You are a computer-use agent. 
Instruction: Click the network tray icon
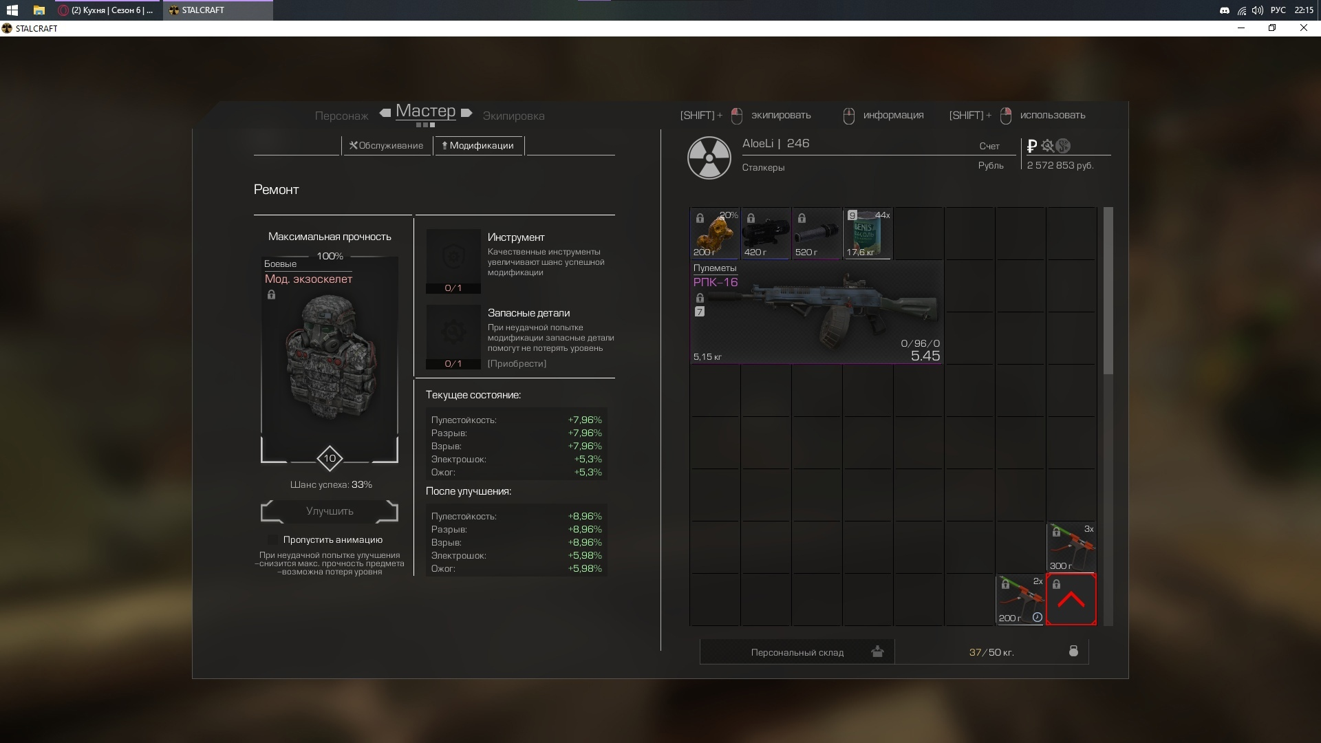coord(1241,10)
